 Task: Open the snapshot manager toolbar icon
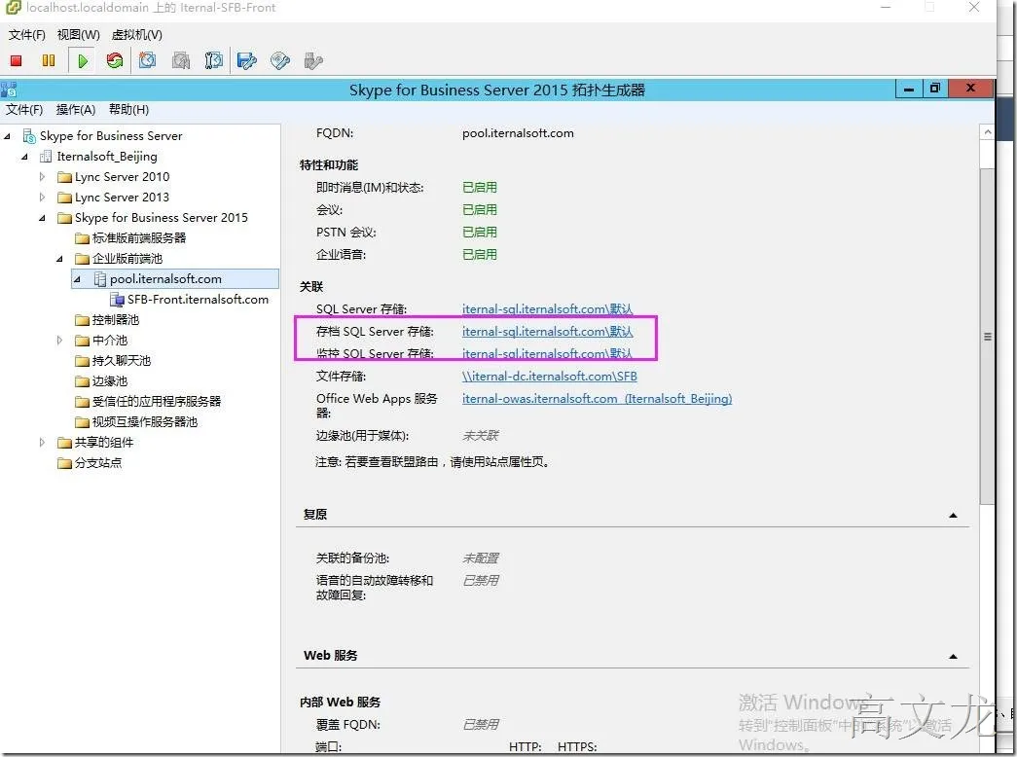click(x=213, y=61)
